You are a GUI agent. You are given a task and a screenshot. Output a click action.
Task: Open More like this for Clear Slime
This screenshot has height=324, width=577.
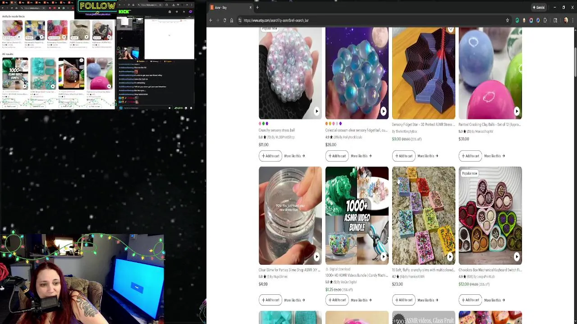pyautogui.click(x=294, y=300)
